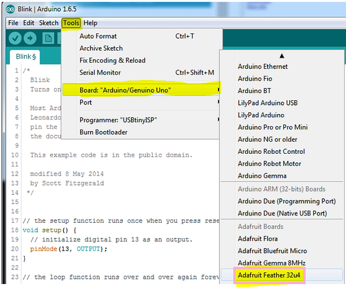The width and height of the screenshot is (346, 288).
Task: Click Burn Bootloader menu entry
Action: tap(141, 132)
